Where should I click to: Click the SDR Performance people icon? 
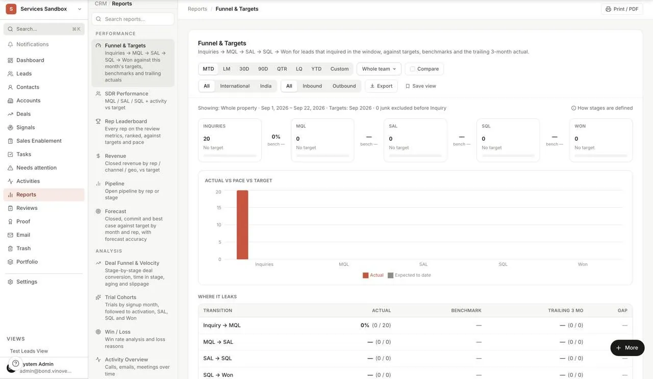tap(98, 94)
